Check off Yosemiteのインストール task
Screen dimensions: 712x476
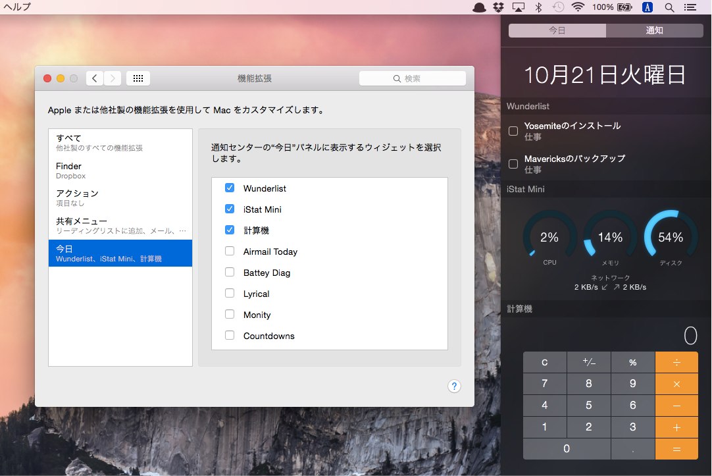(x=513, y=131)
